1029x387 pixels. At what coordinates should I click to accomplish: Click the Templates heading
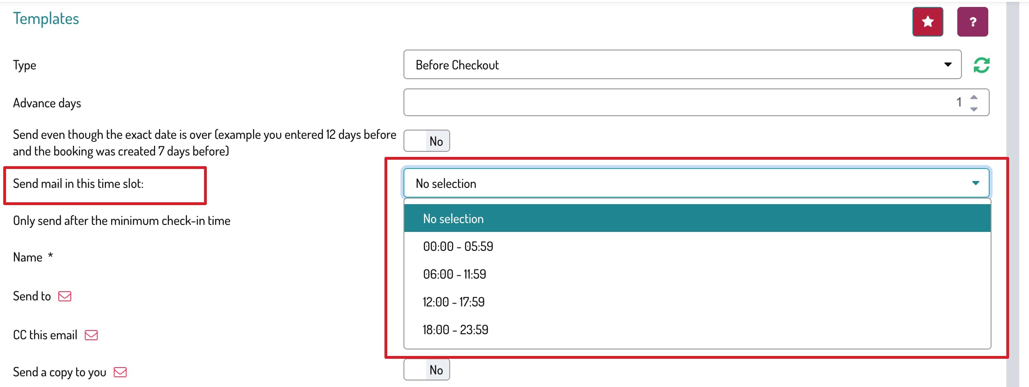[x=46, y=19]
